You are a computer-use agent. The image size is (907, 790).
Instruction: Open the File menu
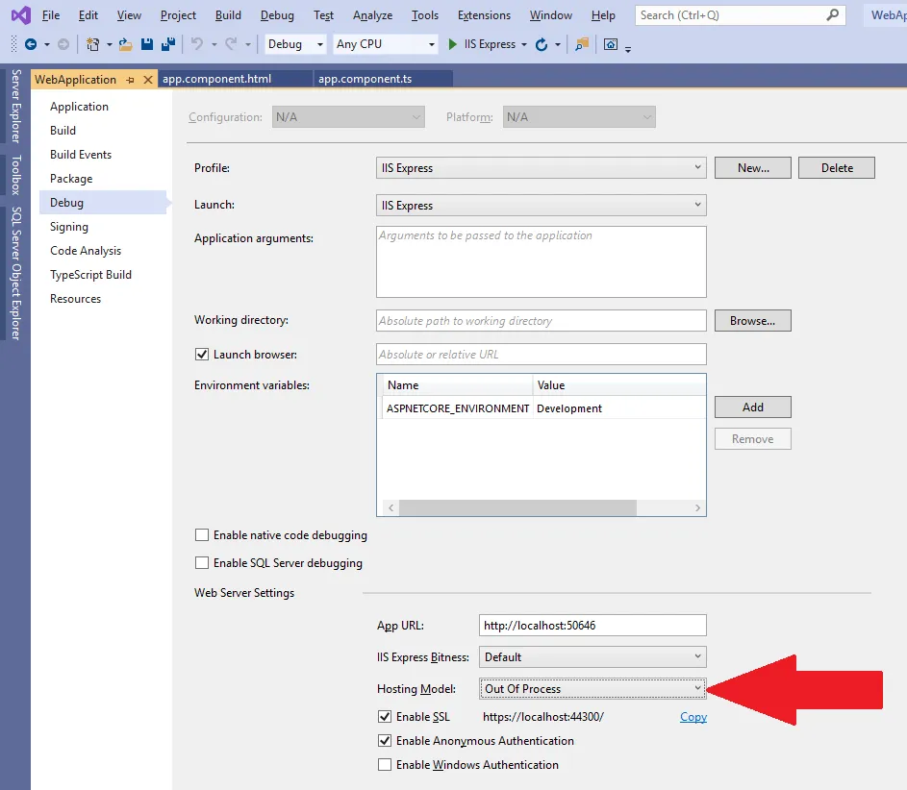point(51,15)
